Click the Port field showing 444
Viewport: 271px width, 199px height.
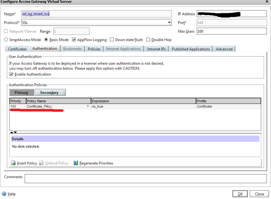(232, 23)
